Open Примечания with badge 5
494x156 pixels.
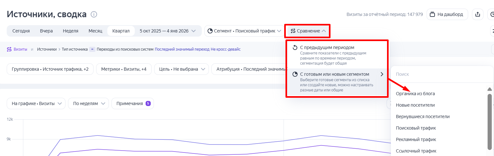coord(133,103)
